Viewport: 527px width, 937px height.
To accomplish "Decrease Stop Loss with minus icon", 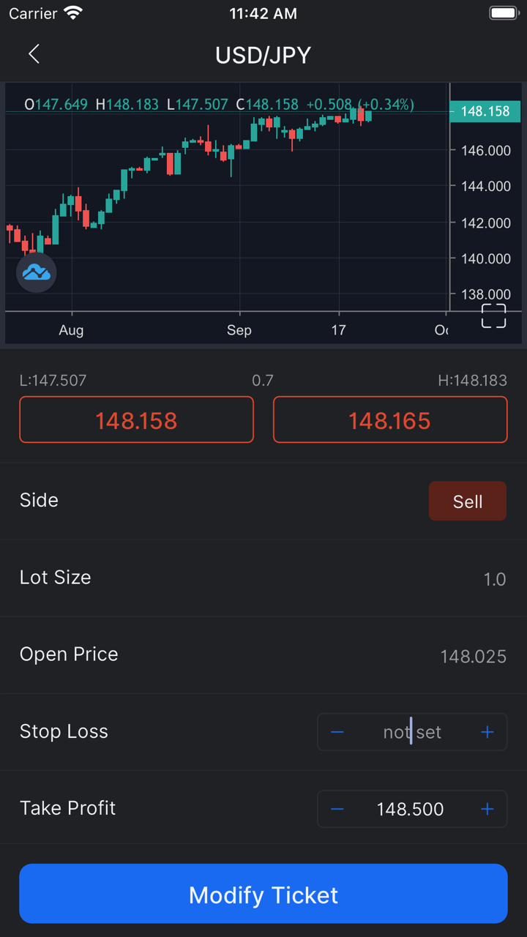I will (337, 732).
